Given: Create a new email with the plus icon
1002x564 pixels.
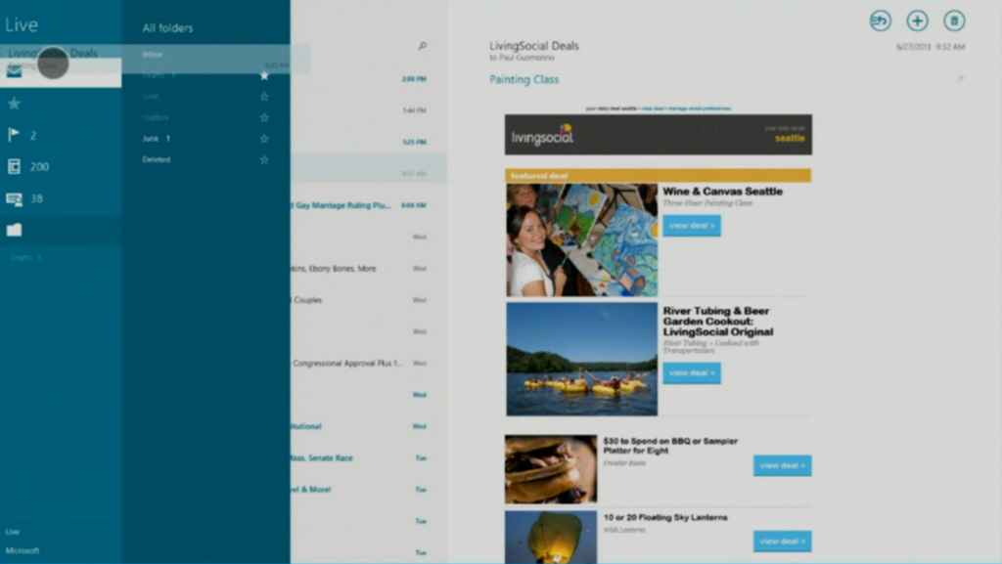Looking at the screenshot, I should click(x=917, y=22).
